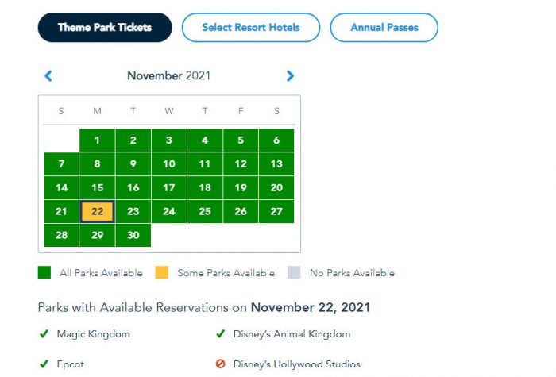Click the red unavailable icon for Hollywood Studios
Image resolution: width=556 pixels, height=377 pixels.
[x=221, y=364]
